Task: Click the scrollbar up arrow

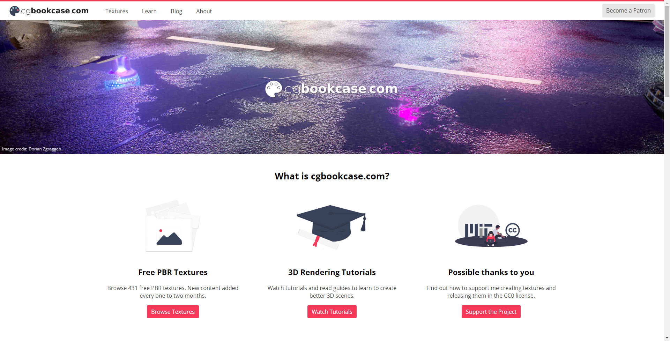Action: tap(667, 3)
